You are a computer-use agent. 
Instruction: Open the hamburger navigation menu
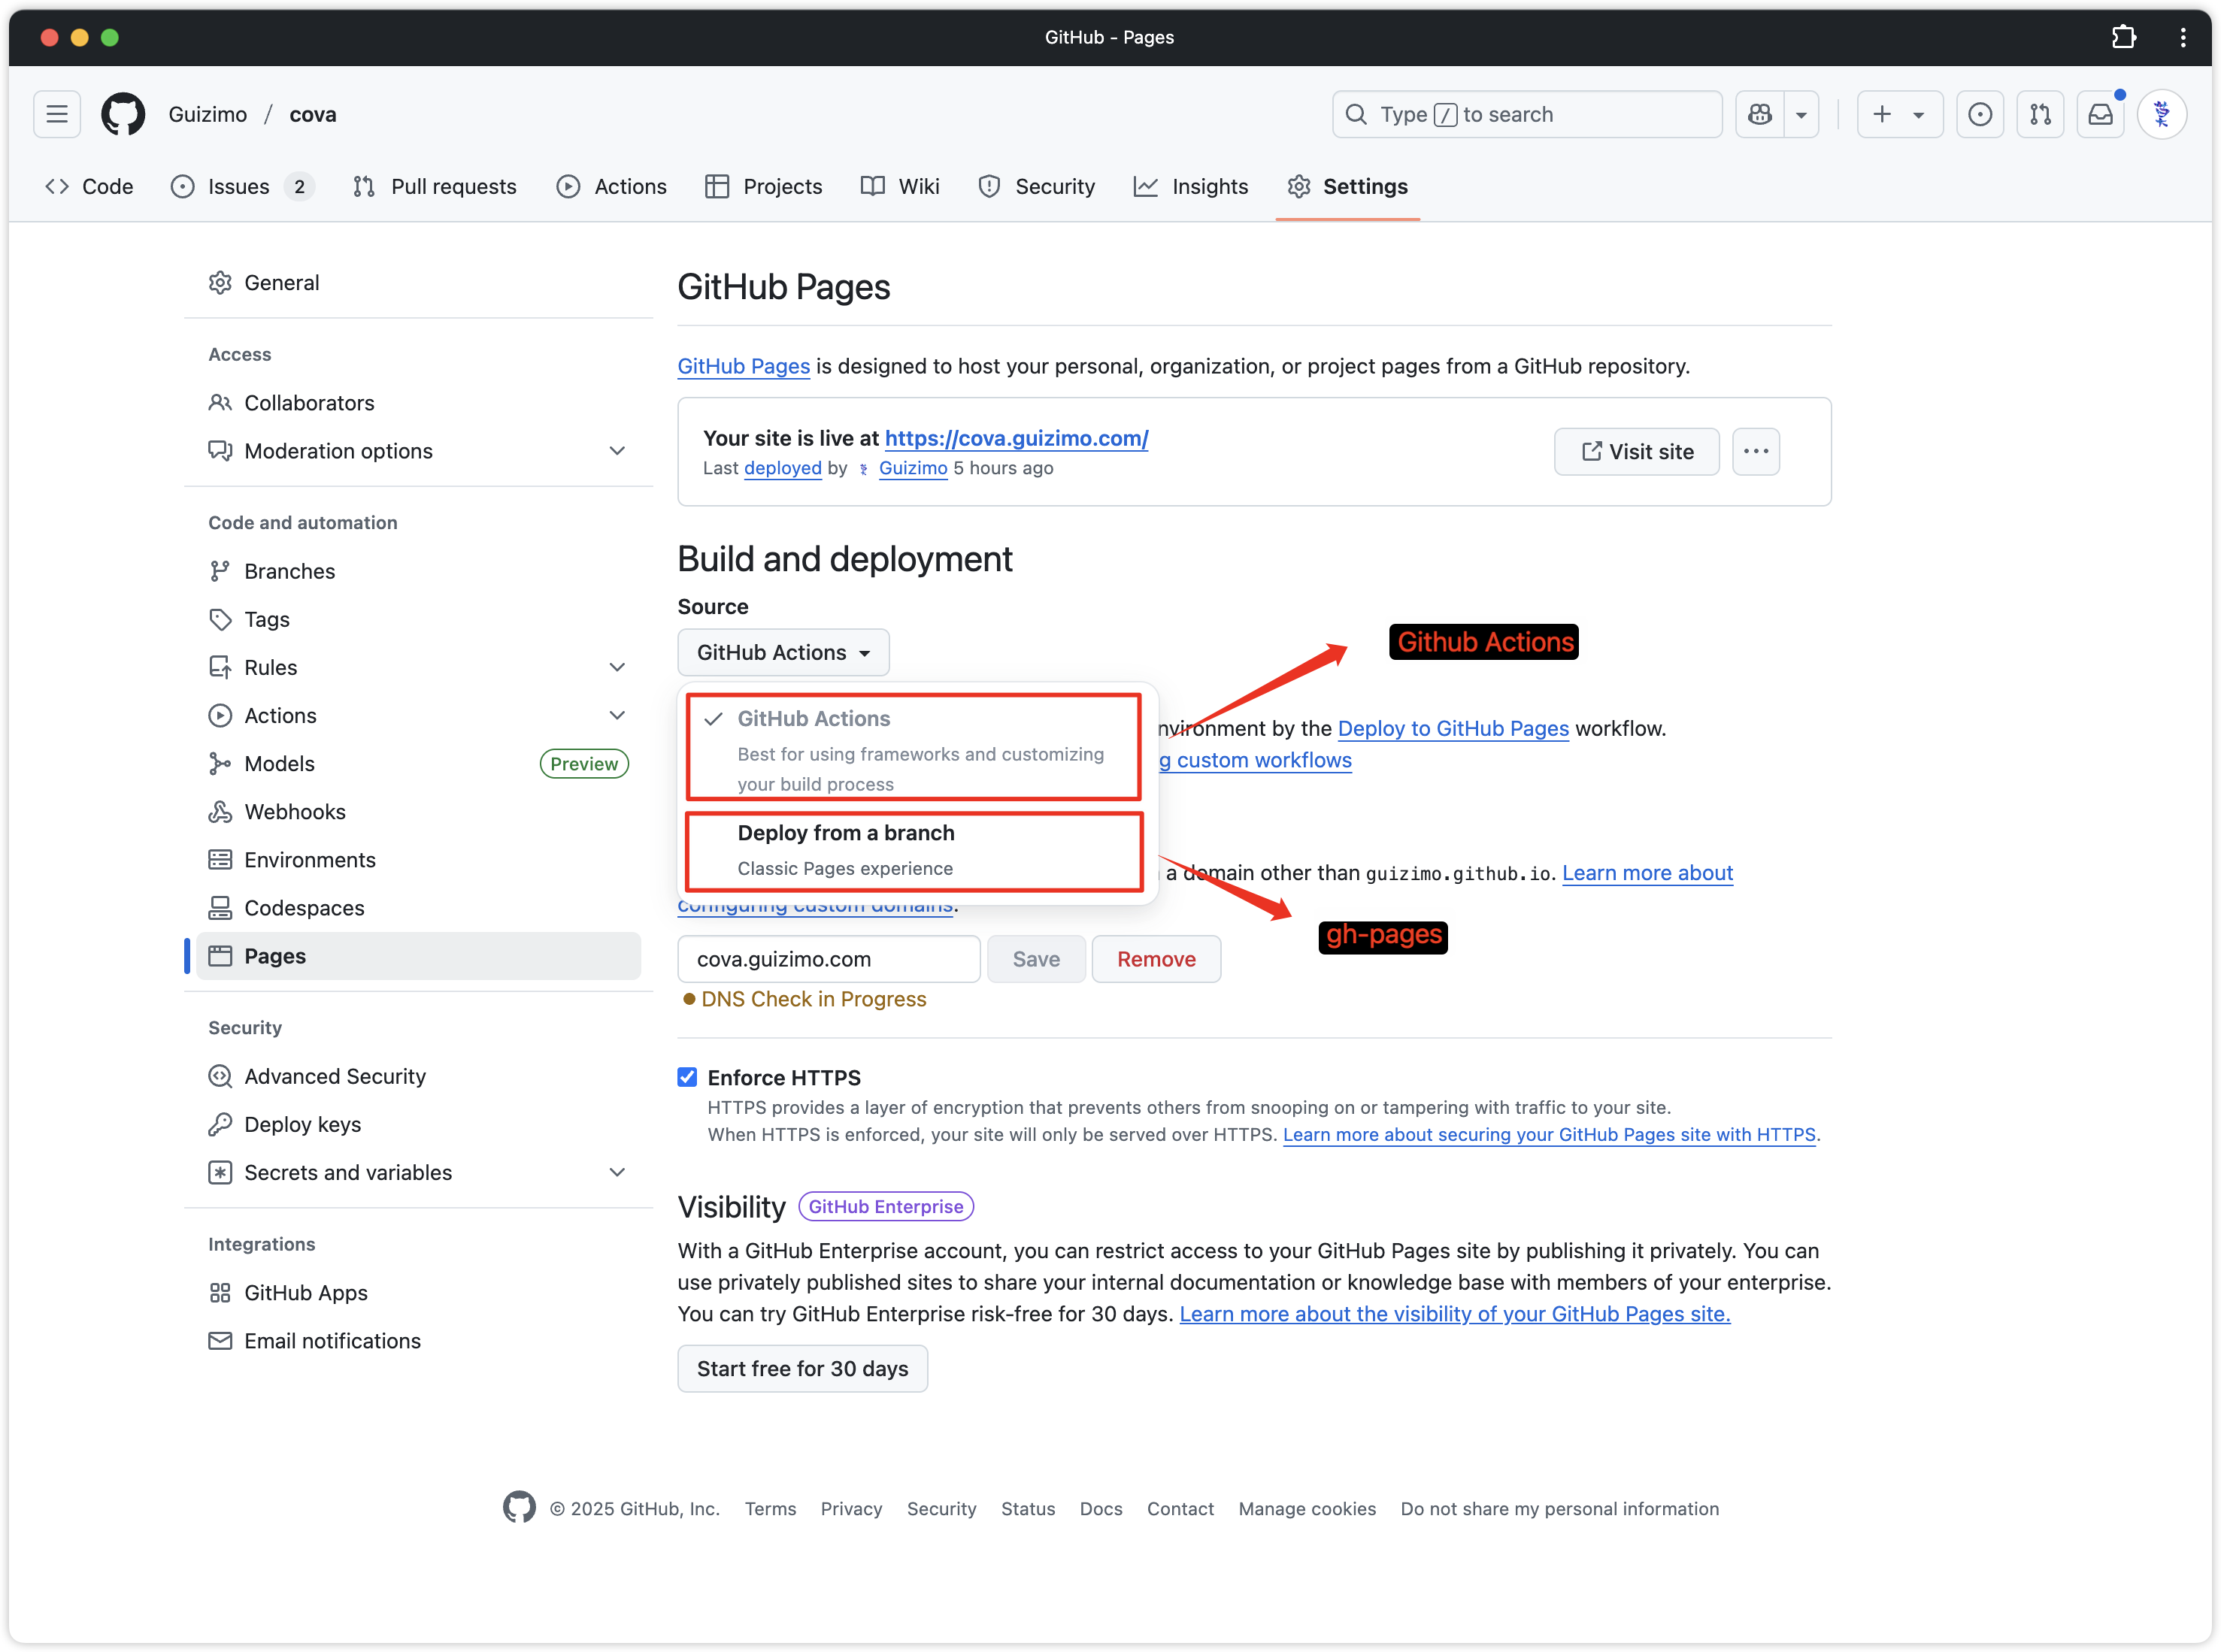(57, 114)
